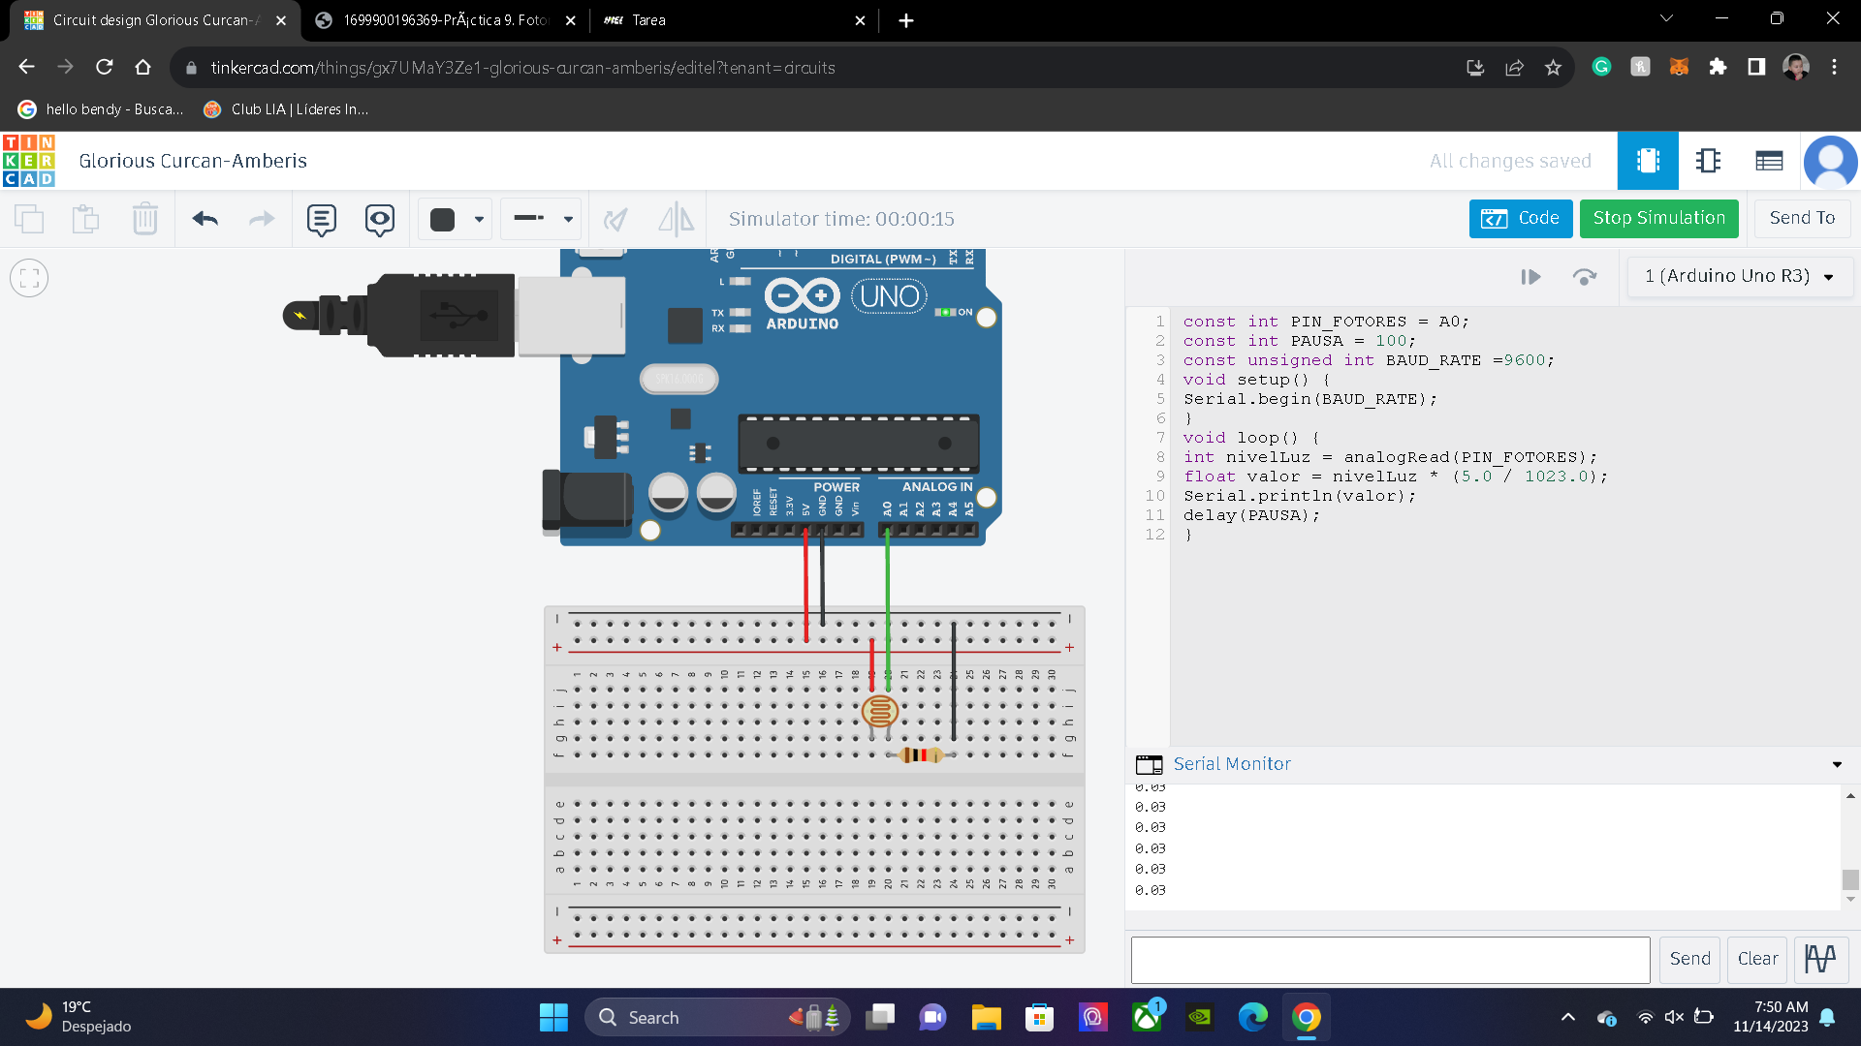Open the schematic view icon

pos(1708,161)
